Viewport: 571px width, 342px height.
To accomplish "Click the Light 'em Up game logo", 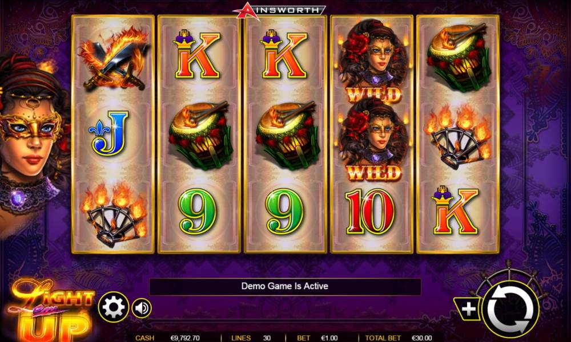I will [51, 311].
